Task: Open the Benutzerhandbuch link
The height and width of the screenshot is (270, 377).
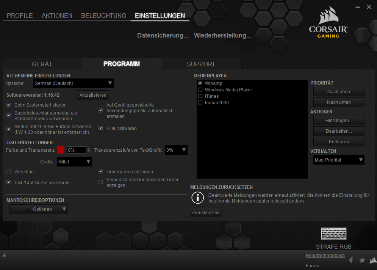Action: coord(325,256)
